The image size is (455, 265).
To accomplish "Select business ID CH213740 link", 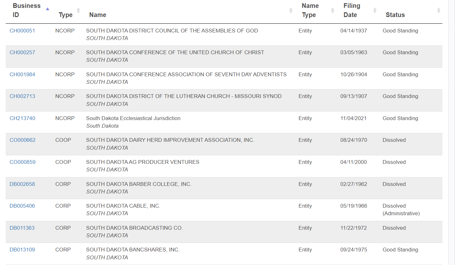I will coord(22,118).
